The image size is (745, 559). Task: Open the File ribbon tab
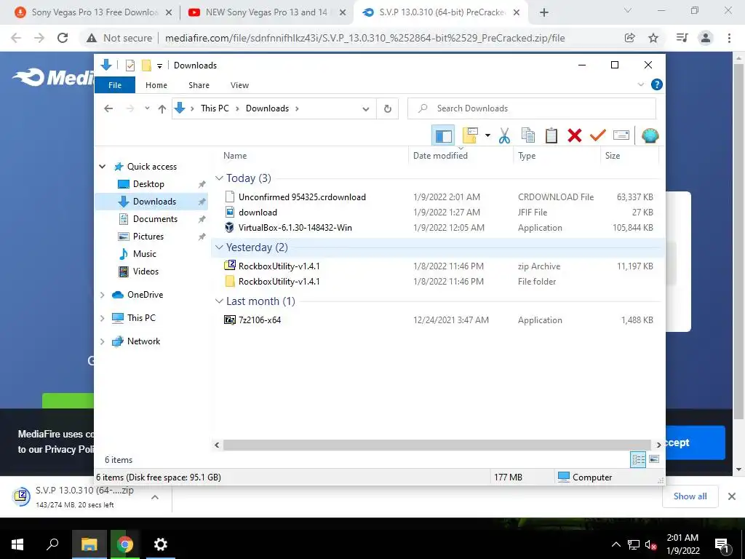115,85
